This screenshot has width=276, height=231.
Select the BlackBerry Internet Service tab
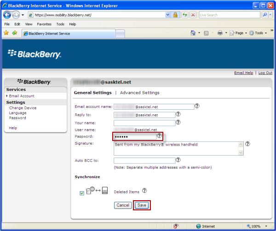pyautogui.click(x=69, y=34)
